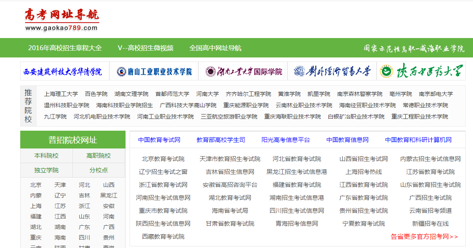Open 海南科技职业学院招生 link
The image size is (473, 248).
(125, 105)
